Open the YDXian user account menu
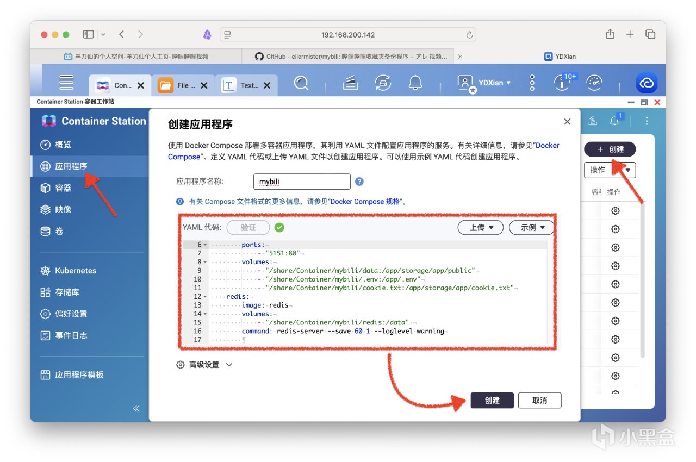Viewport: 696px width, 462px height. pyautogui.click(x=484, y=83)
